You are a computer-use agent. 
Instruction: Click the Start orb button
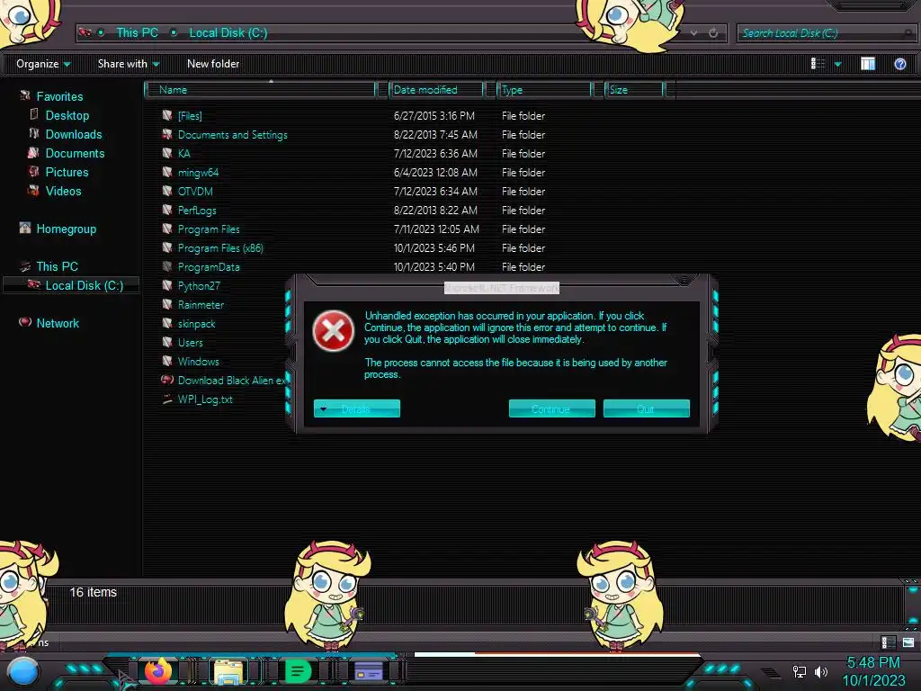pos(22,671)
